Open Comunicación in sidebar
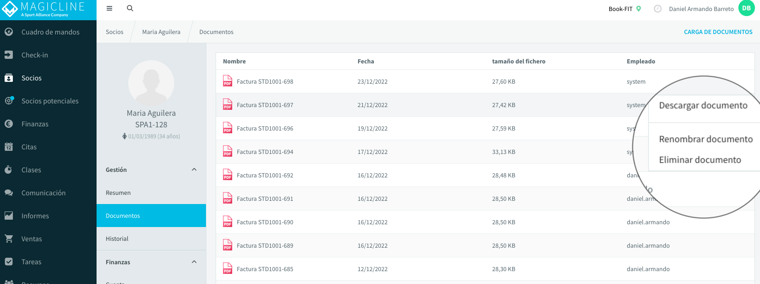The image size is (760, 284). (x=44, y=193)
